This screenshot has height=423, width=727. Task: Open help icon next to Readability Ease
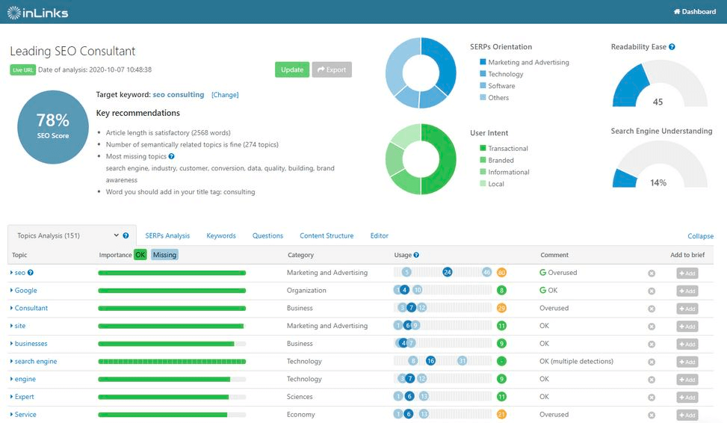[672, 47]
